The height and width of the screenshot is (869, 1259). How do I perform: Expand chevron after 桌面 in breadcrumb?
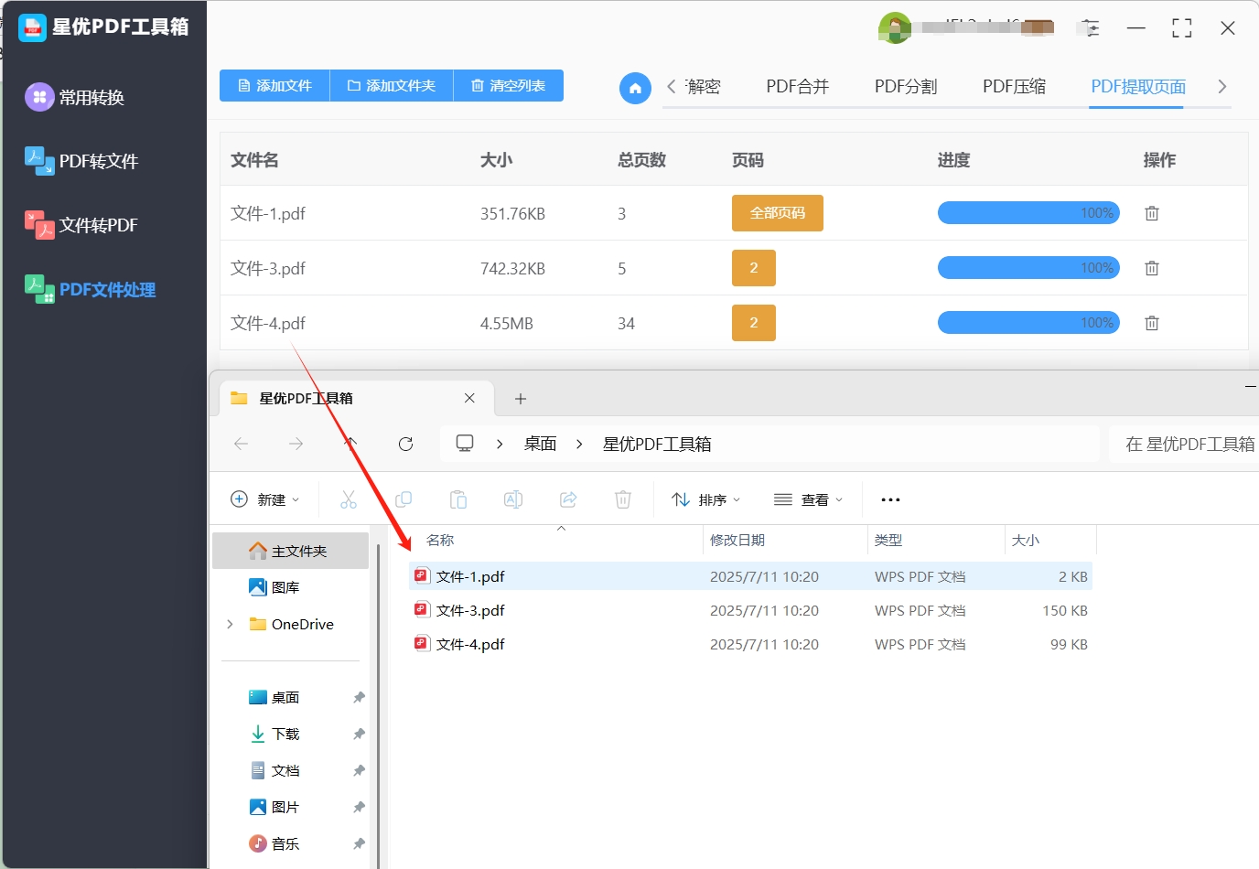579,444
